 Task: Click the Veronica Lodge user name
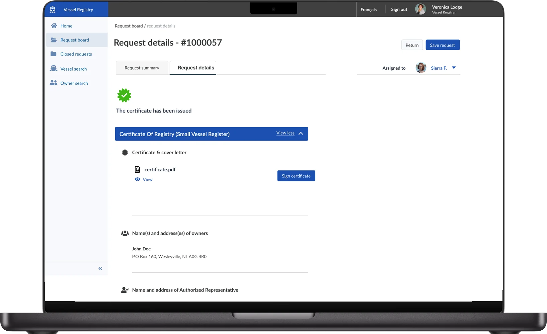point(447,7)
